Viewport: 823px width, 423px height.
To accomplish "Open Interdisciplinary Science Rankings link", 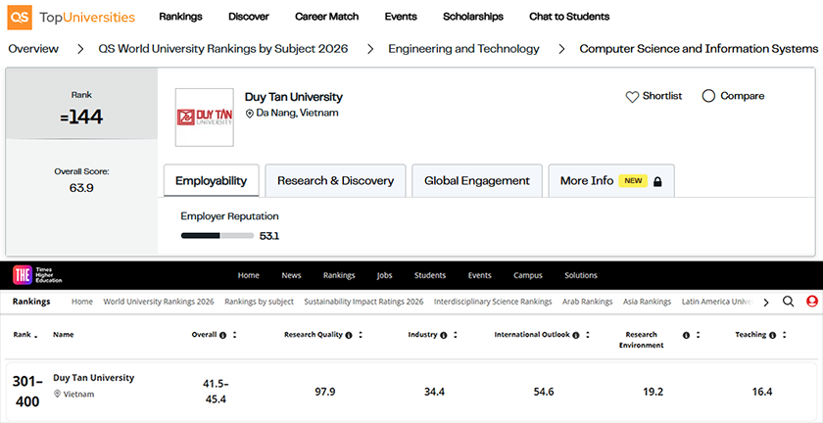I will click(x=493, y=302).
